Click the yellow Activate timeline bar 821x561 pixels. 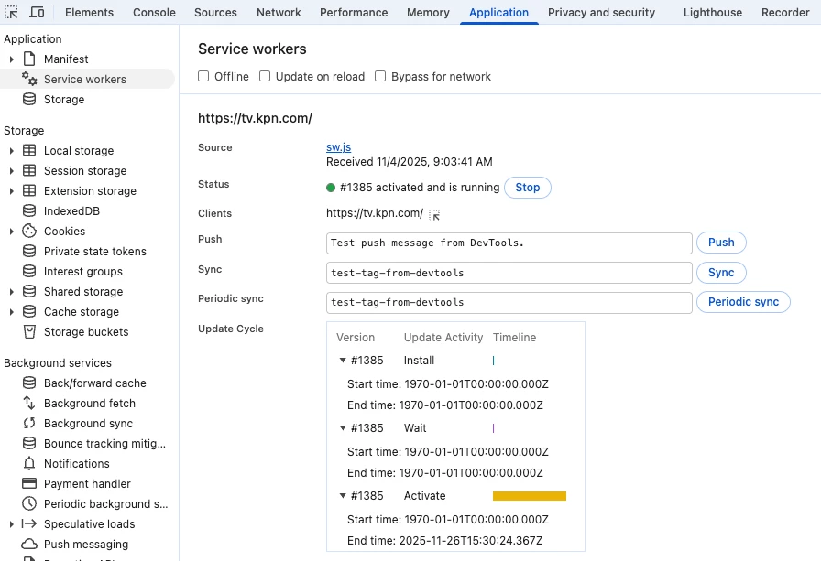click(530, 496)
